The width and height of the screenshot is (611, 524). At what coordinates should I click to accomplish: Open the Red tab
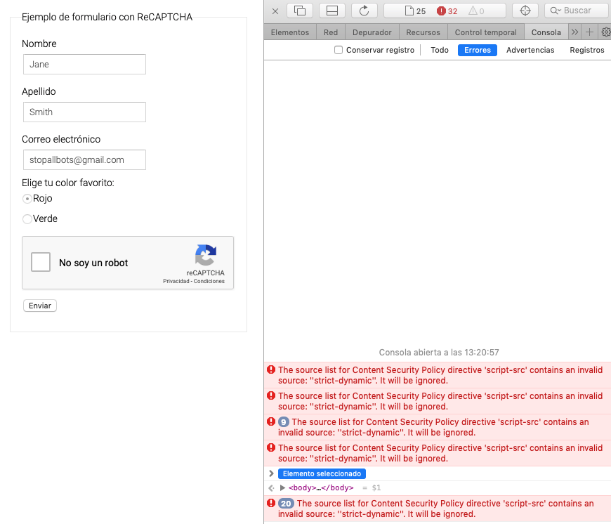pyautogui.click(x=330, y=32)
